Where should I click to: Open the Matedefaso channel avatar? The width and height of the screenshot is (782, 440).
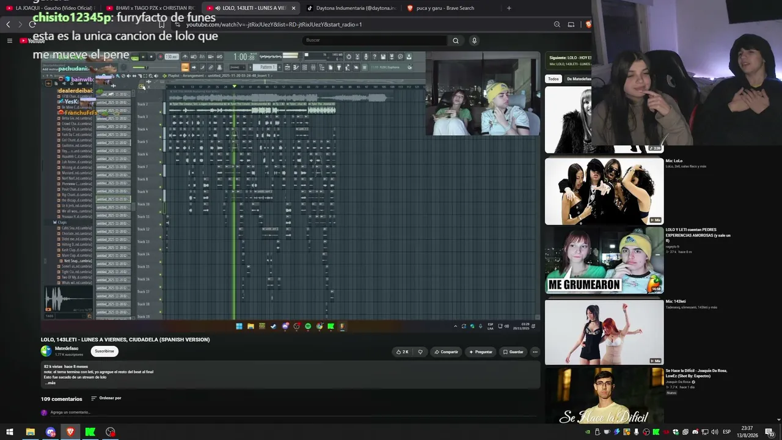[46, 351]
